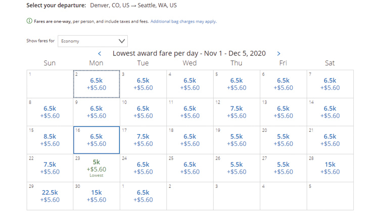Select November 23 lowest 5k fare
This screenshot has width=379, height=213.
tap(97, 168)
